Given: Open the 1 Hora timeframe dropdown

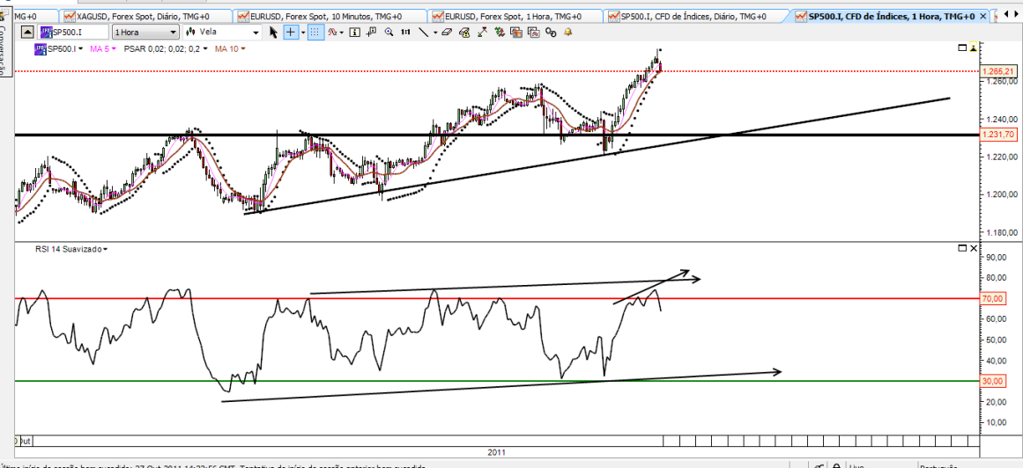Looking at the screenshot, I should pyautogui.click(x=145, y=32).
